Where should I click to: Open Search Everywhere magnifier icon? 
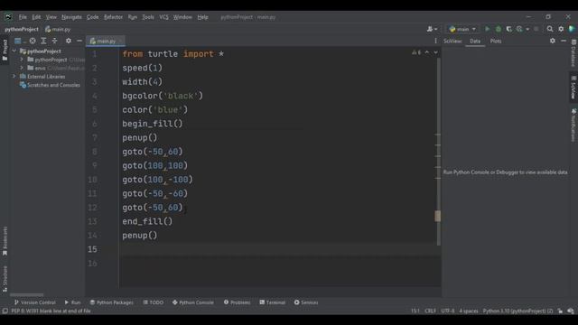(550, 29)
